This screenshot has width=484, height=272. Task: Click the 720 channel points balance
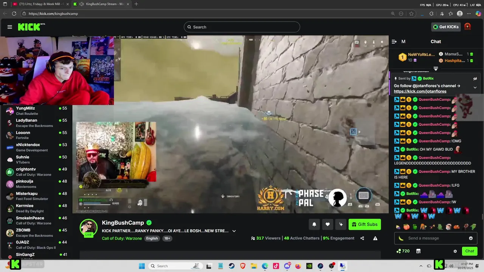(x=403, y=251)
